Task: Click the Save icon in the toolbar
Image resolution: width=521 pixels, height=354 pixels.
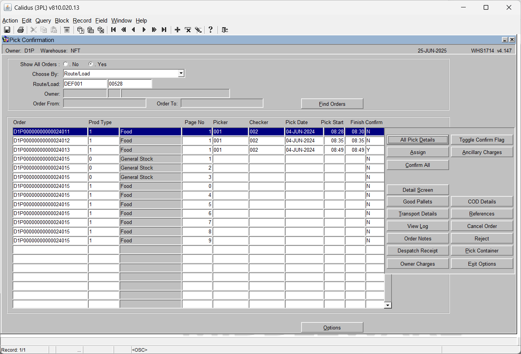Action: 7,30
